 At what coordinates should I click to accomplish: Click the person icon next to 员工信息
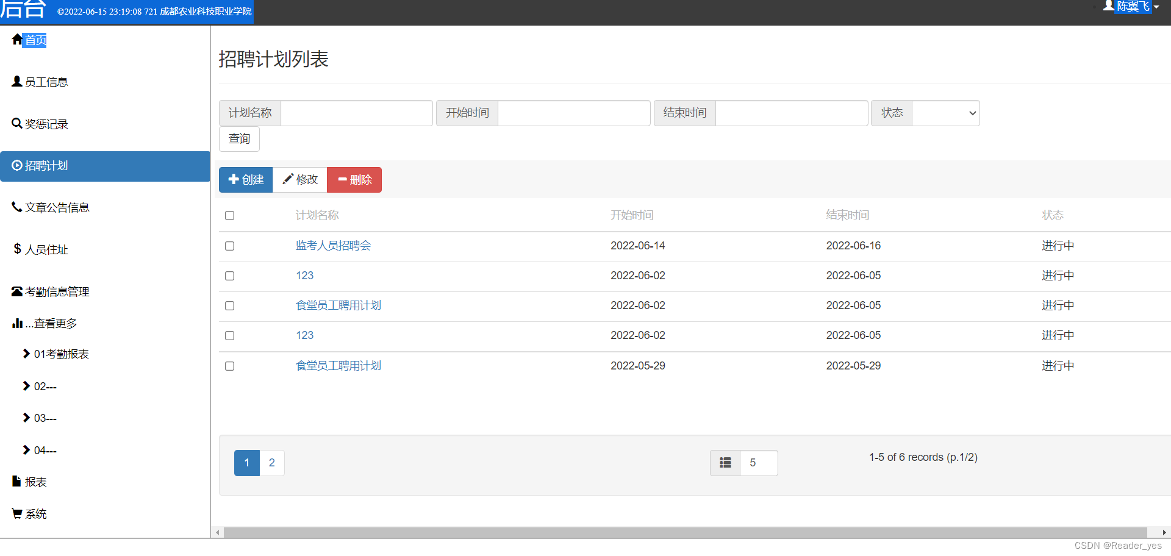coord(17,81)
